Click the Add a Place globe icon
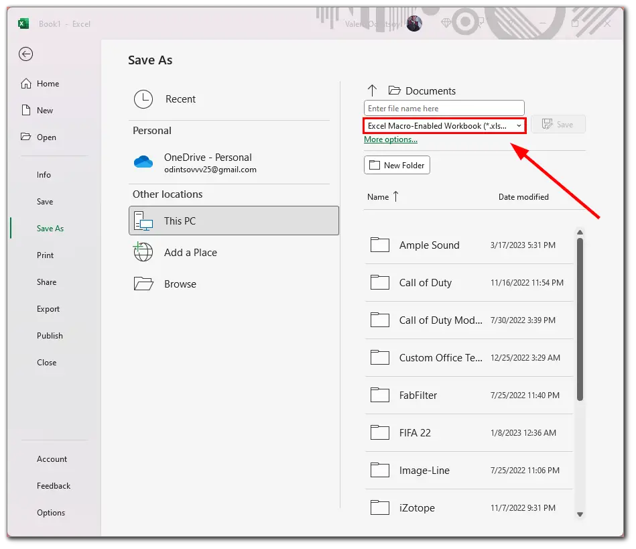636x549 pixels. point(143,252)
